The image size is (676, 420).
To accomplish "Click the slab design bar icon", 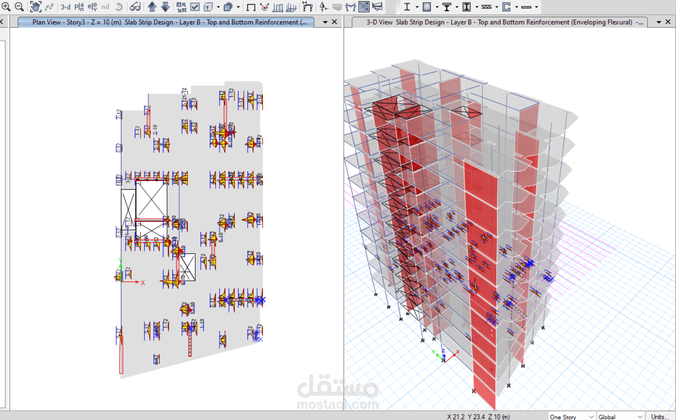I will click(526, 7).
